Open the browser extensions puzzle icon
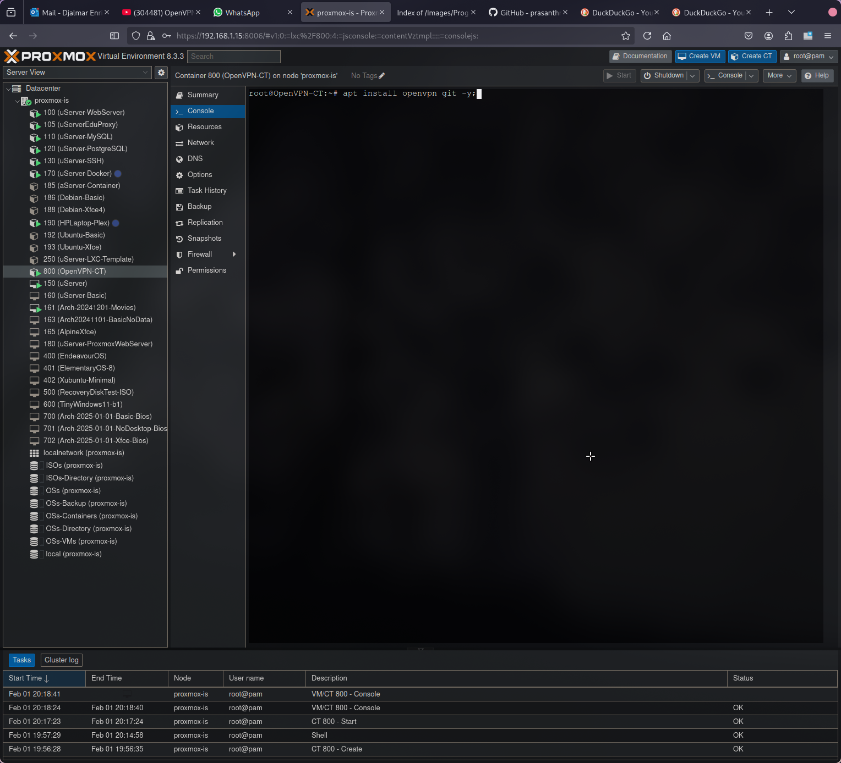841x763 pixels. click(x=788, y=36)
